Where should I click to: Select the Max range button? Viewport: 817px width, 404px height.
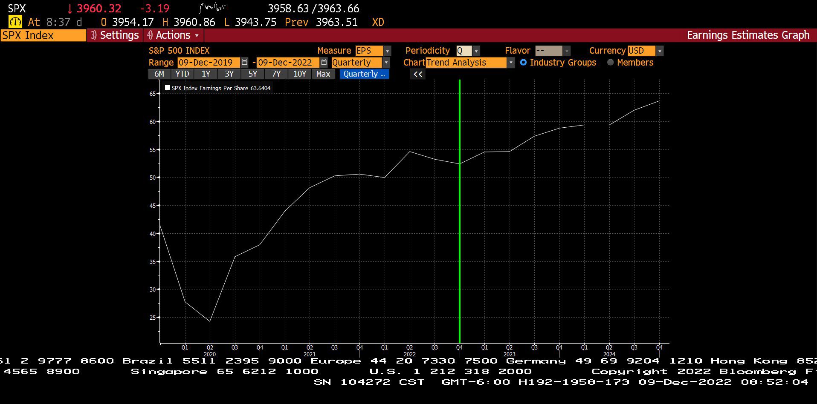coord(323,74)
